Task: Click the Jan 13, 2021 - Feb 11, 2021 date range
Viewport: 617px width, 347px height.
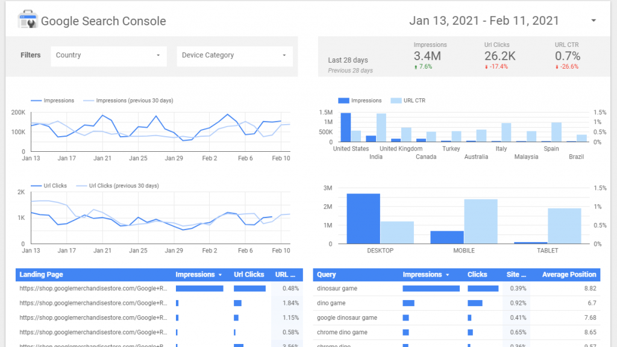Action: (x=484, y=20)
